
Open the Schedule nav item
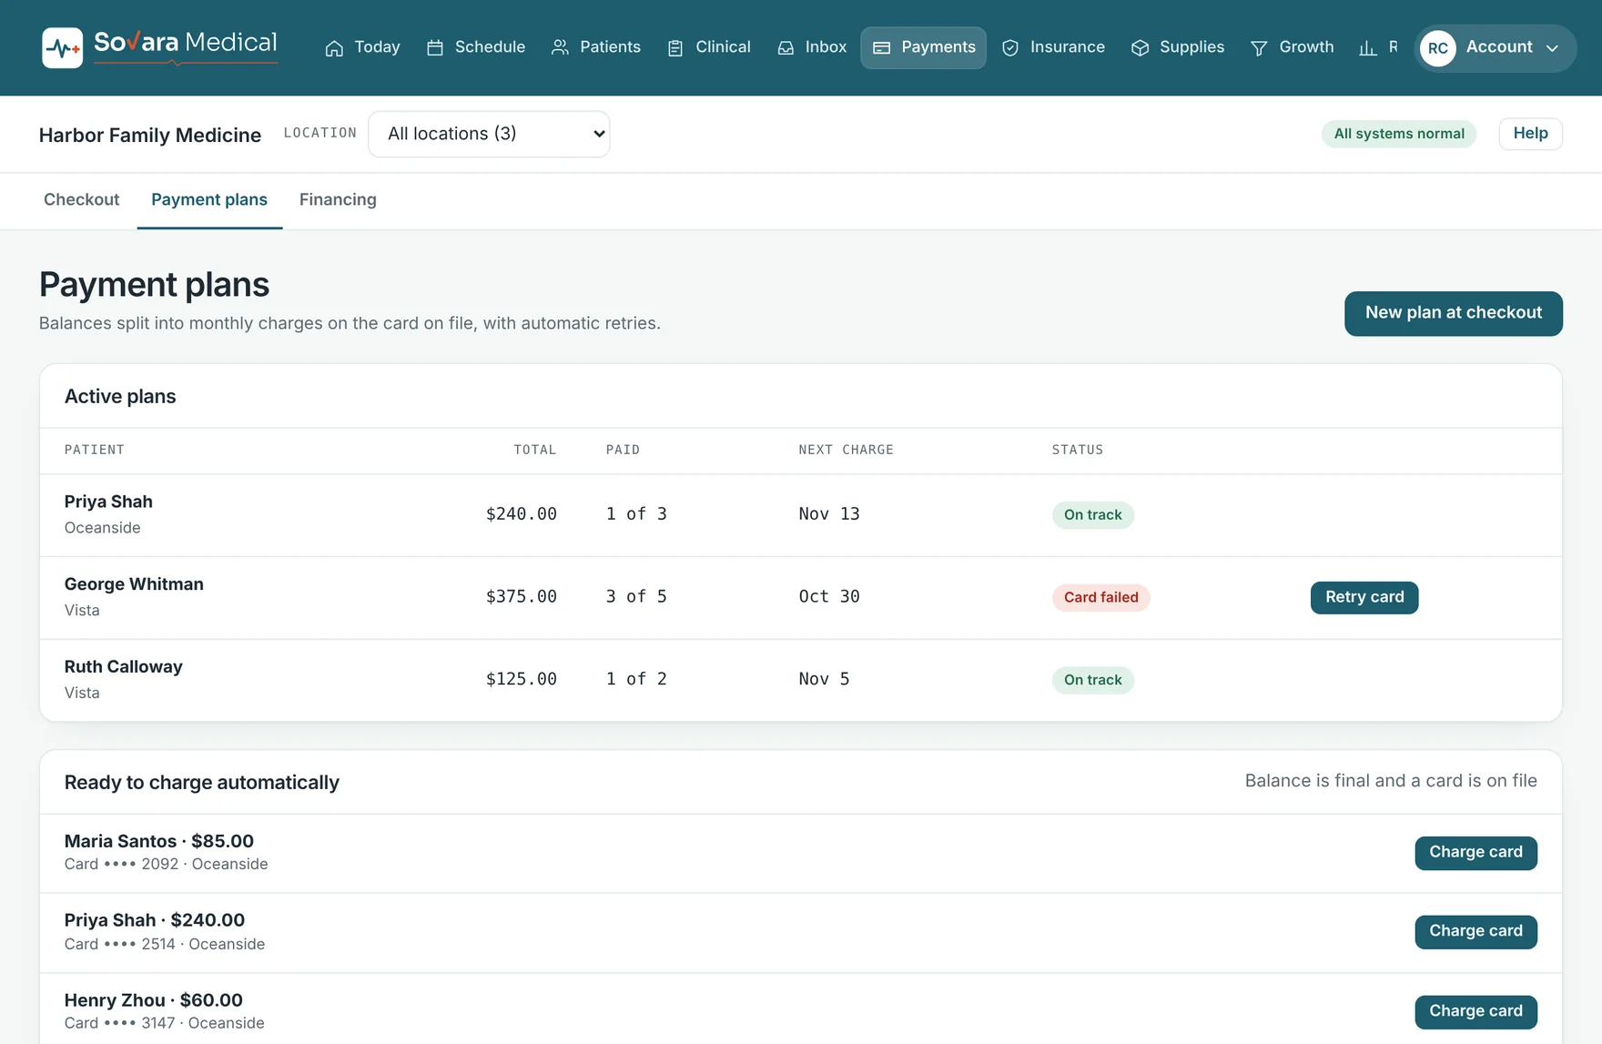point(476,47)
